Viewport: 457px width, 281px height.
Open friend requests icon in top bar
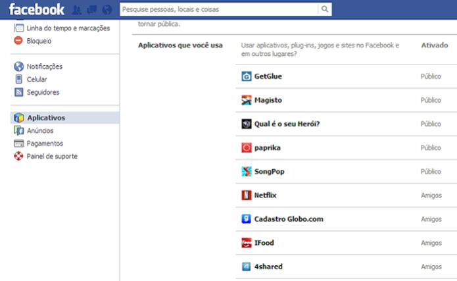coord(77,10)
